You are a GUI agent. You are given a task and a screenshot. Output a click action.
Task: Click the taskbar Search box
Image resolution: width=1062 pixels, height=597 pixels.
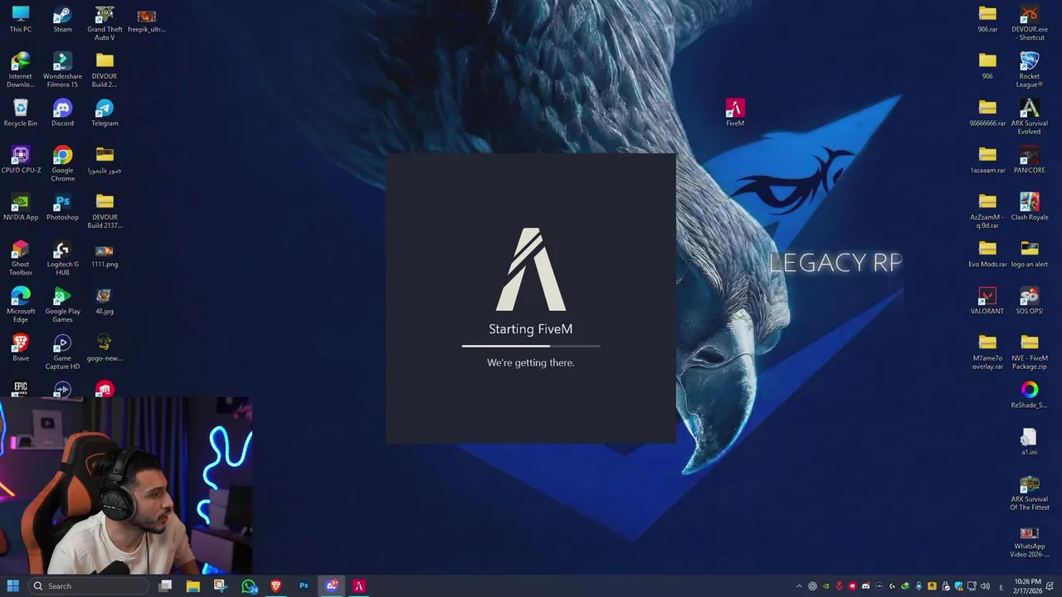87,586
